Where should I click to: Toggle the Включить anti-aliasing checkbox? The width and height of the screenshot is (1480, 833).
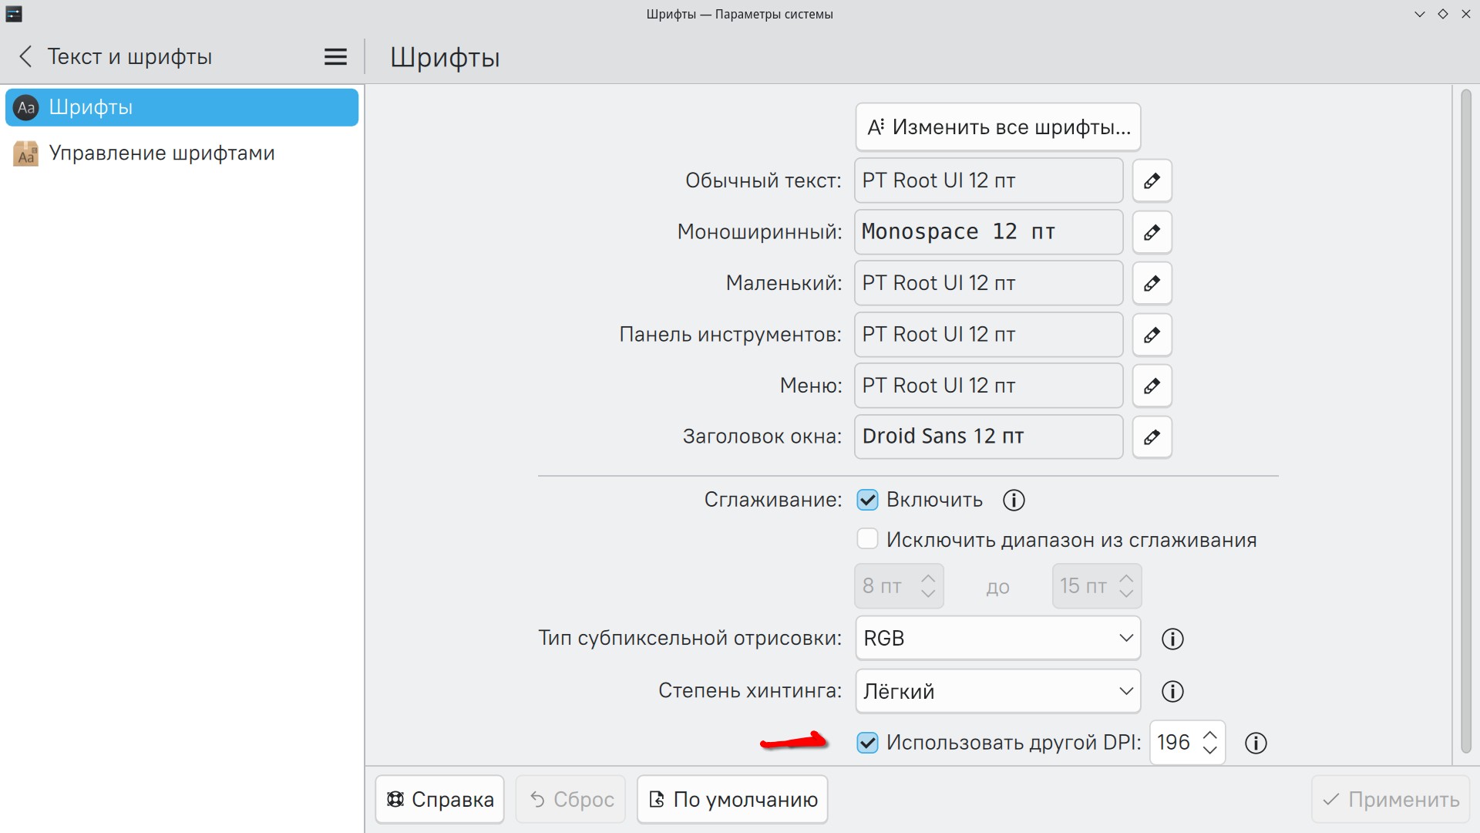867,500
